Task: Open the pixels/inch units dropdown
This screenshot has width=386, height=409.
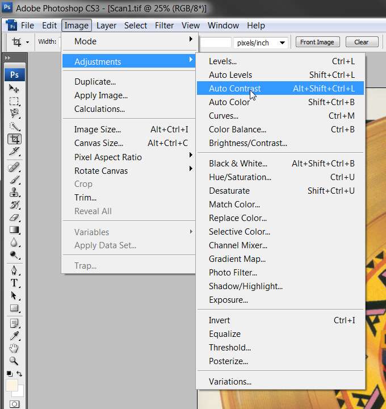Action: coord(261,43)
